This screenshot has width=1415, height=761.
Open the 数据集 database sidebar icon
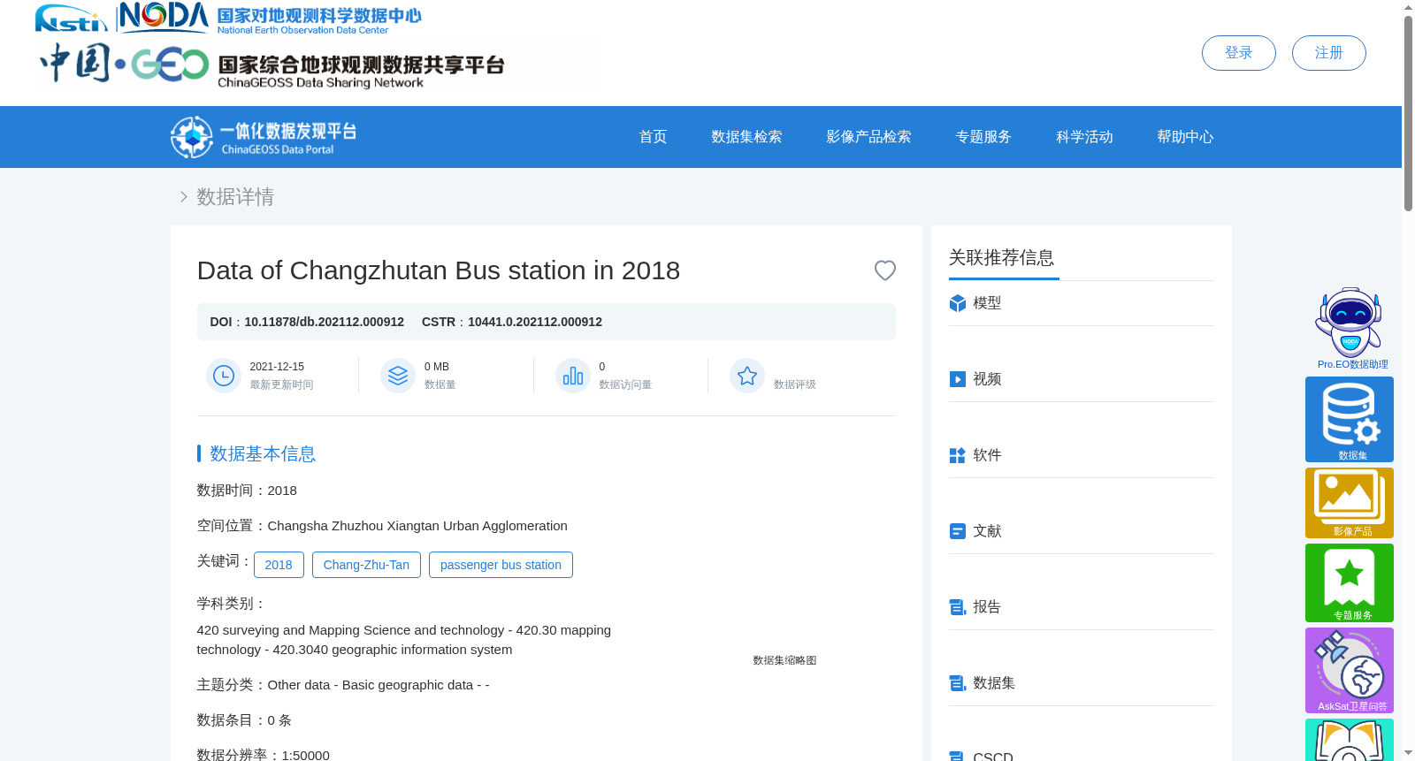pyautogui.click(x=1350, y=419)
